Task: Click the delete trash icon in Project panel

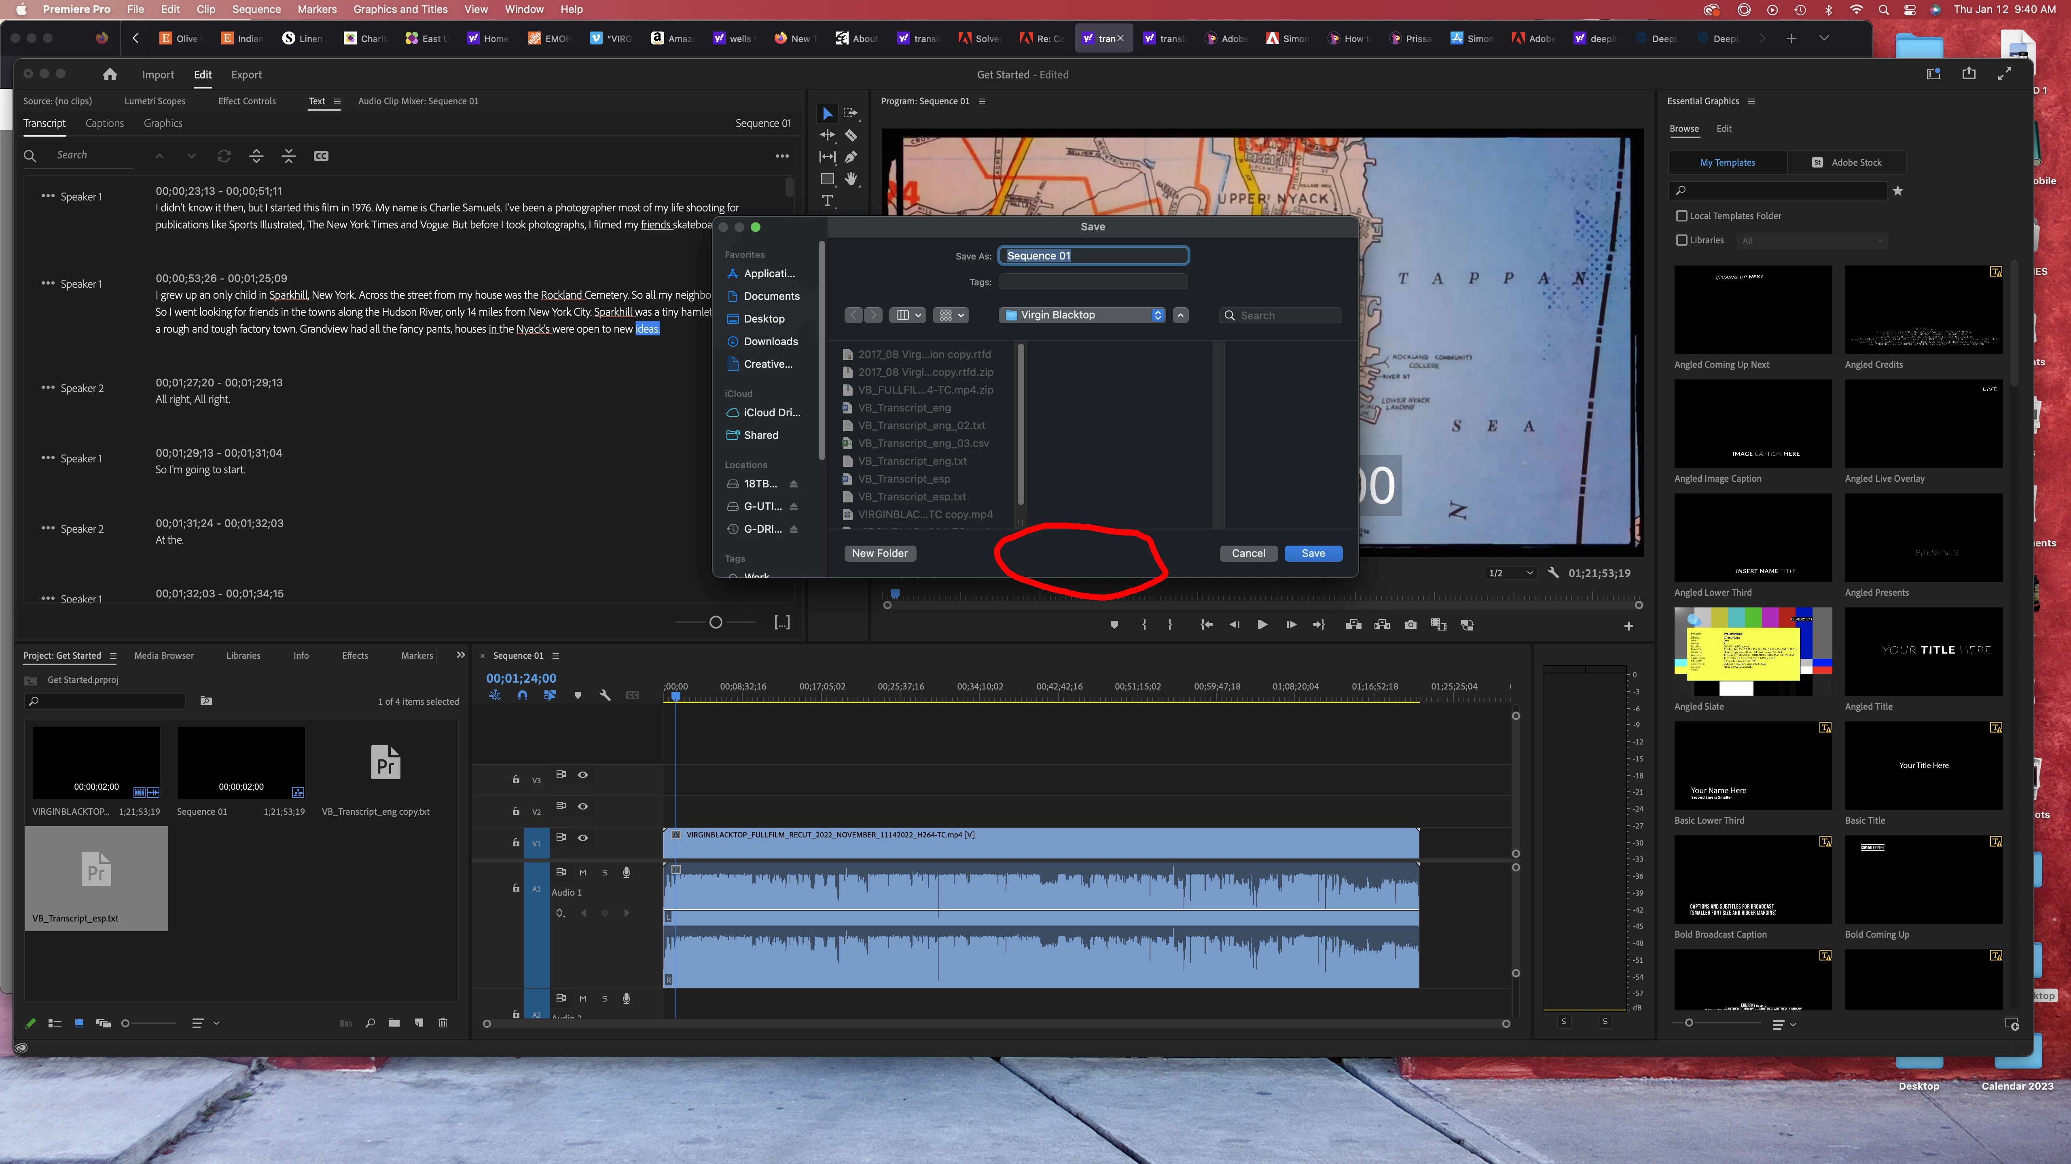Action: tap(442, 1023)
